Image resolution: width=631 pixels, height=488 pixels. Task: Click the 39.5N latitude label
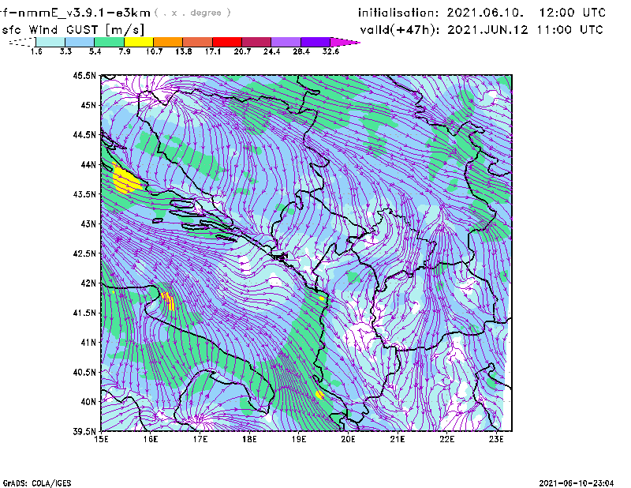[84, 432]
